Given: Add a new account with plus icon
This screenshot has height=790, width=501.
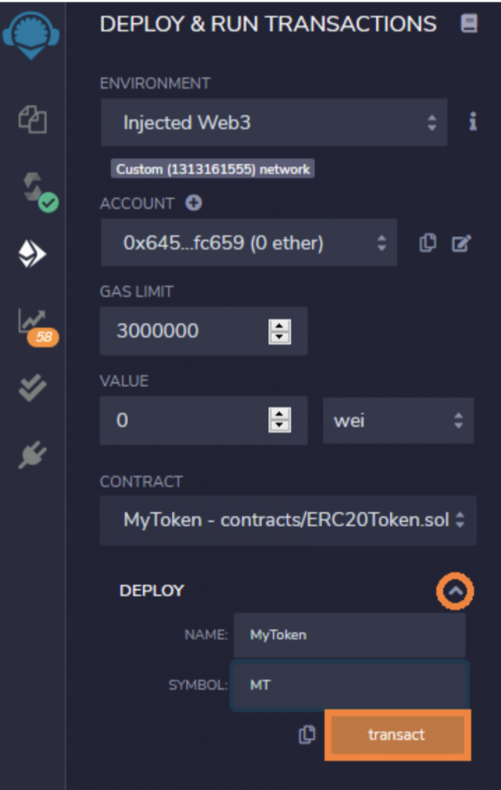Looking at the screenshot, I should coord(193,203).
